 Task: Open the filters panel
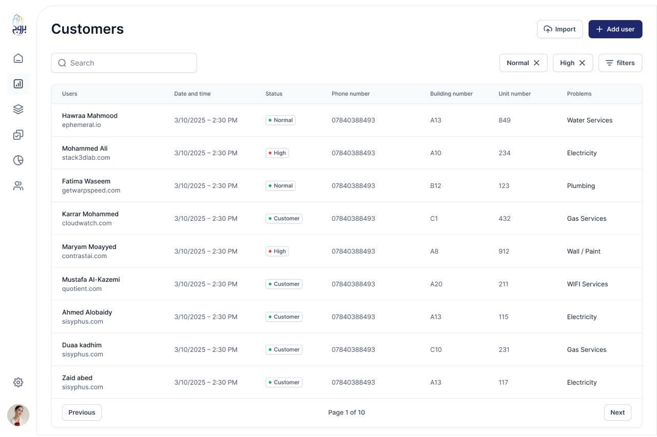pos(620,63)
